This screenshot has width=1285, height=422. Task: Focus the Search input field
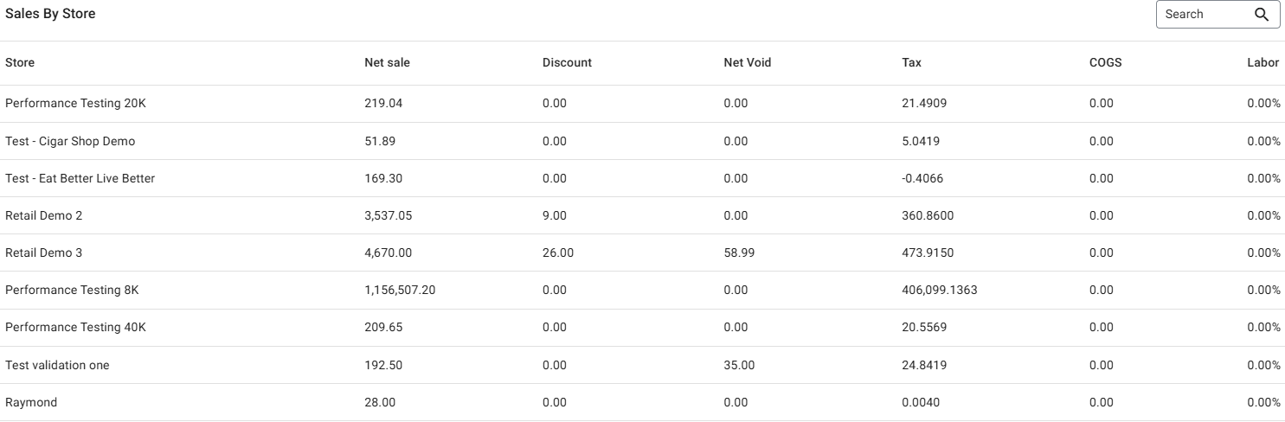1205,15
